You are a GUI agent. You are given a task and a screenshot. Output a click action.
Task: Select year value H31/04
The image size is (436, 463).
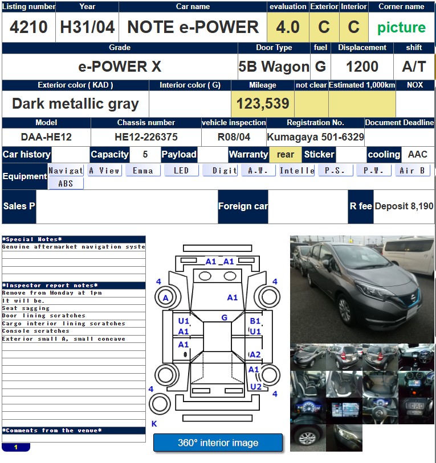[87, 27]
